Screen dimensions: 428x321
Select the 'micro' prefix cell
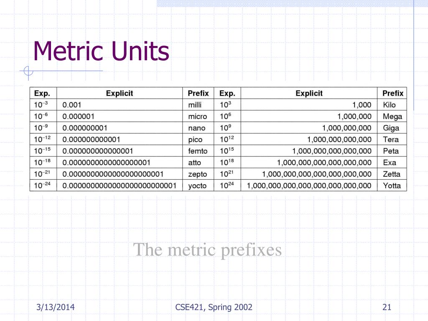(x=198, y=116)
